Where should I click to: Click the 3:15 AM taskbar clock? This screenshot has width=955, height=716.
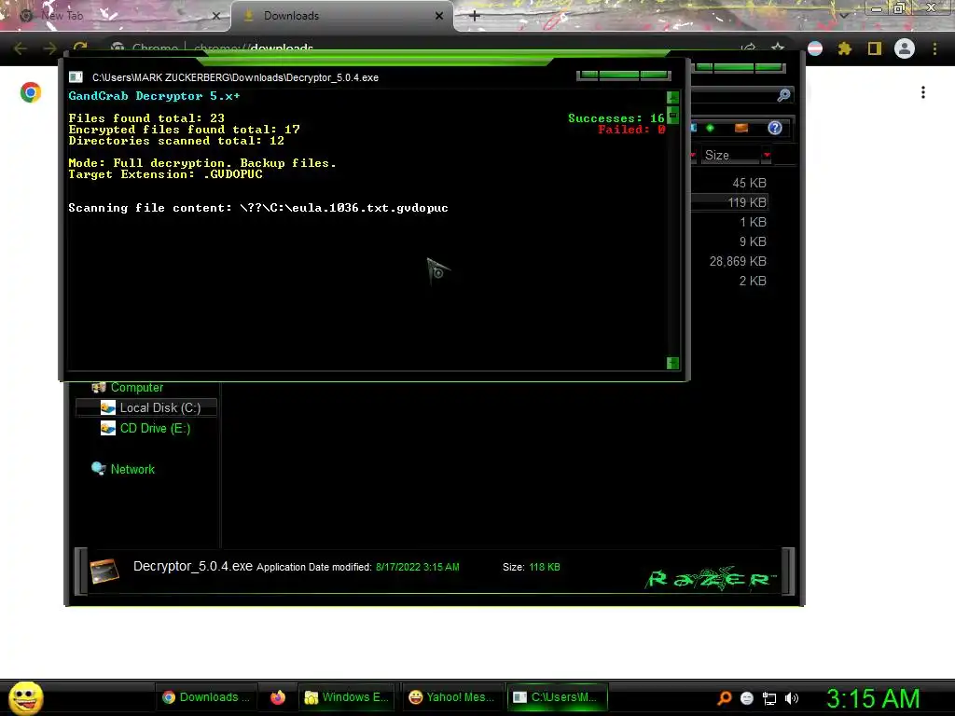tap(873, 698)
